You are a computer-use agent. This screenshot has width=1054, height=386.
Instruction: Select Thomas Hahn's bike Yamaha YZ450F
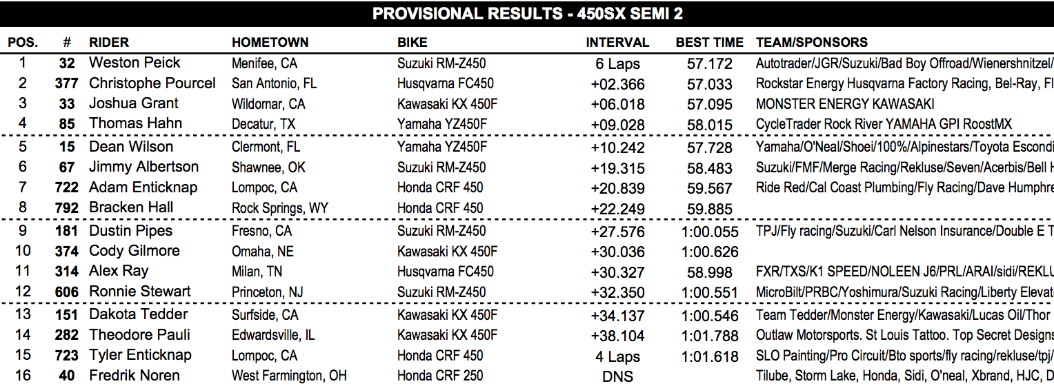[442, 124]
